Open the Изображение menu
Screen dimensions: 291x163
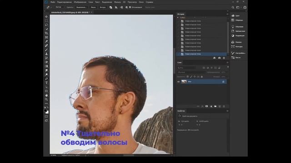pyautogui.click(x=80, y=2)
